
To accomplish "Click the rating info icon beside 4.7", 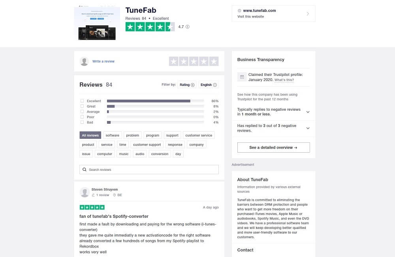I will point(188,27).
